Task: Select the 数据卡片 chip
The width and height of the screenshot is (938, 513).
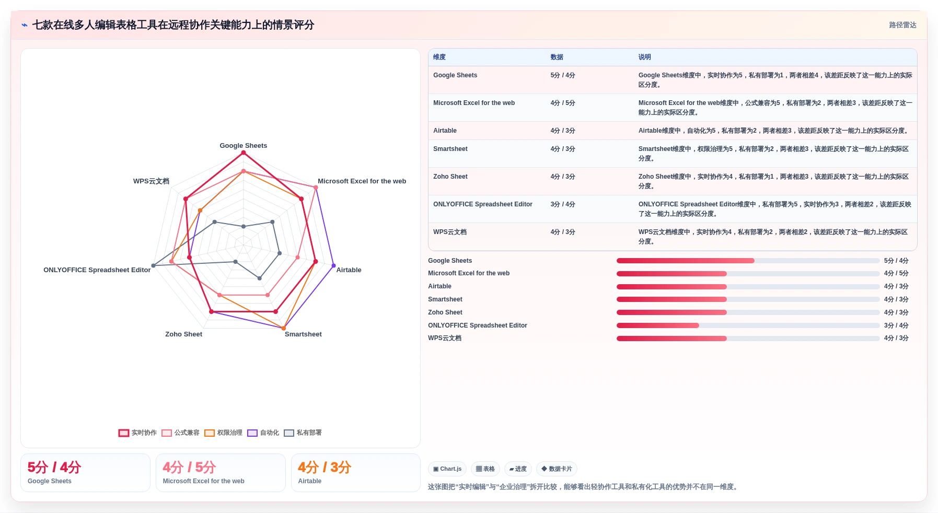Action: click(557, 469)
